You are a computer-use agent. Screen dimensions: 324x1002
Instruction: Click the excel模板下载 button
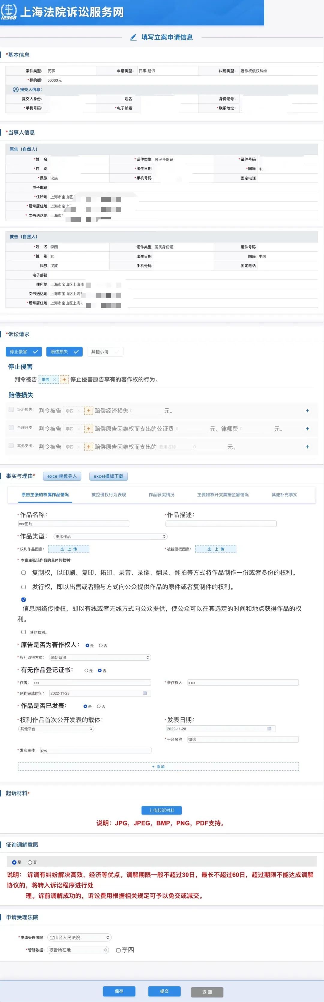108,476
